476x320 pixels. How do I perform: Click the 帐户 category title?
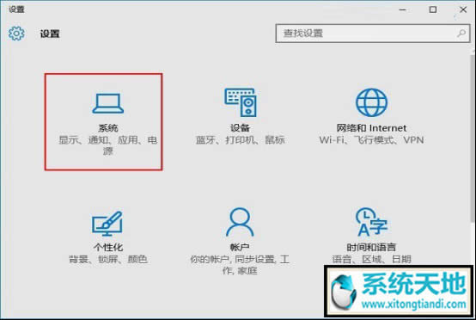(240, 247)
